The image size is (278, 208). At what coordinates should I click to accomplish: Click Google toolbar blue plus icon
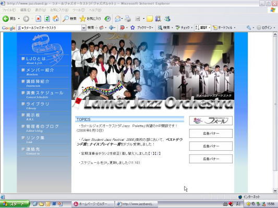[112, 28]
